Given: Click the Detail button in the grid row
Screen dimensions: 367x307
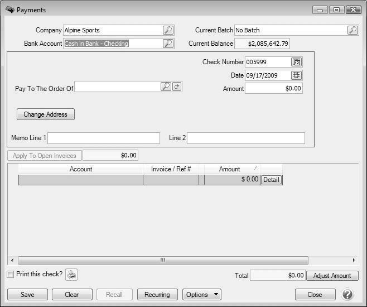Looking at the screenshot, I should click(x=271, y=180).
